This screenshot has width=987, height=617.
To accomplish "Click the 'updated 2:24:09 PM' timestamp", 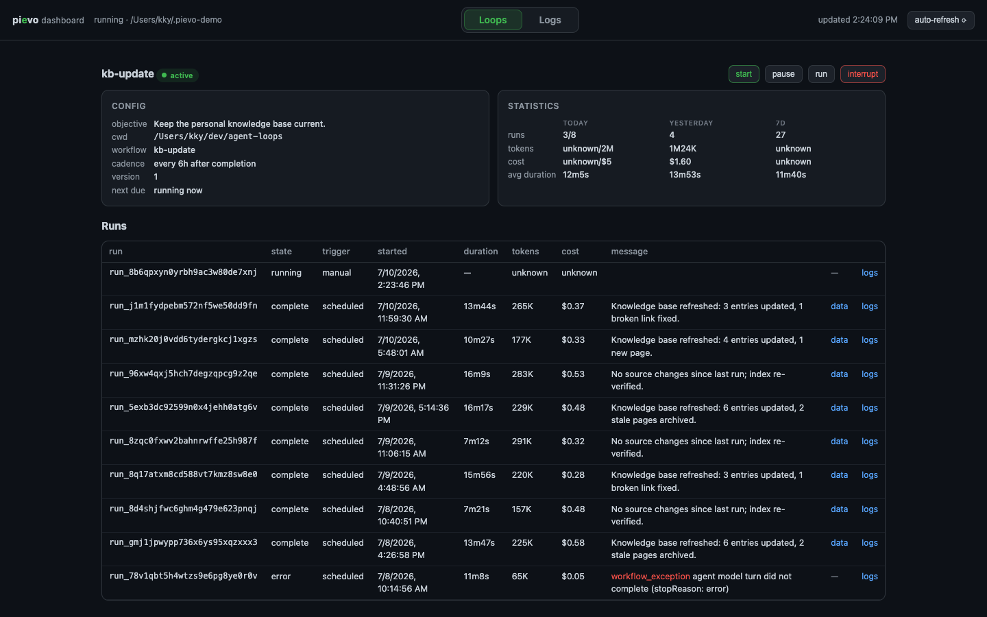I will click(857, 20).
